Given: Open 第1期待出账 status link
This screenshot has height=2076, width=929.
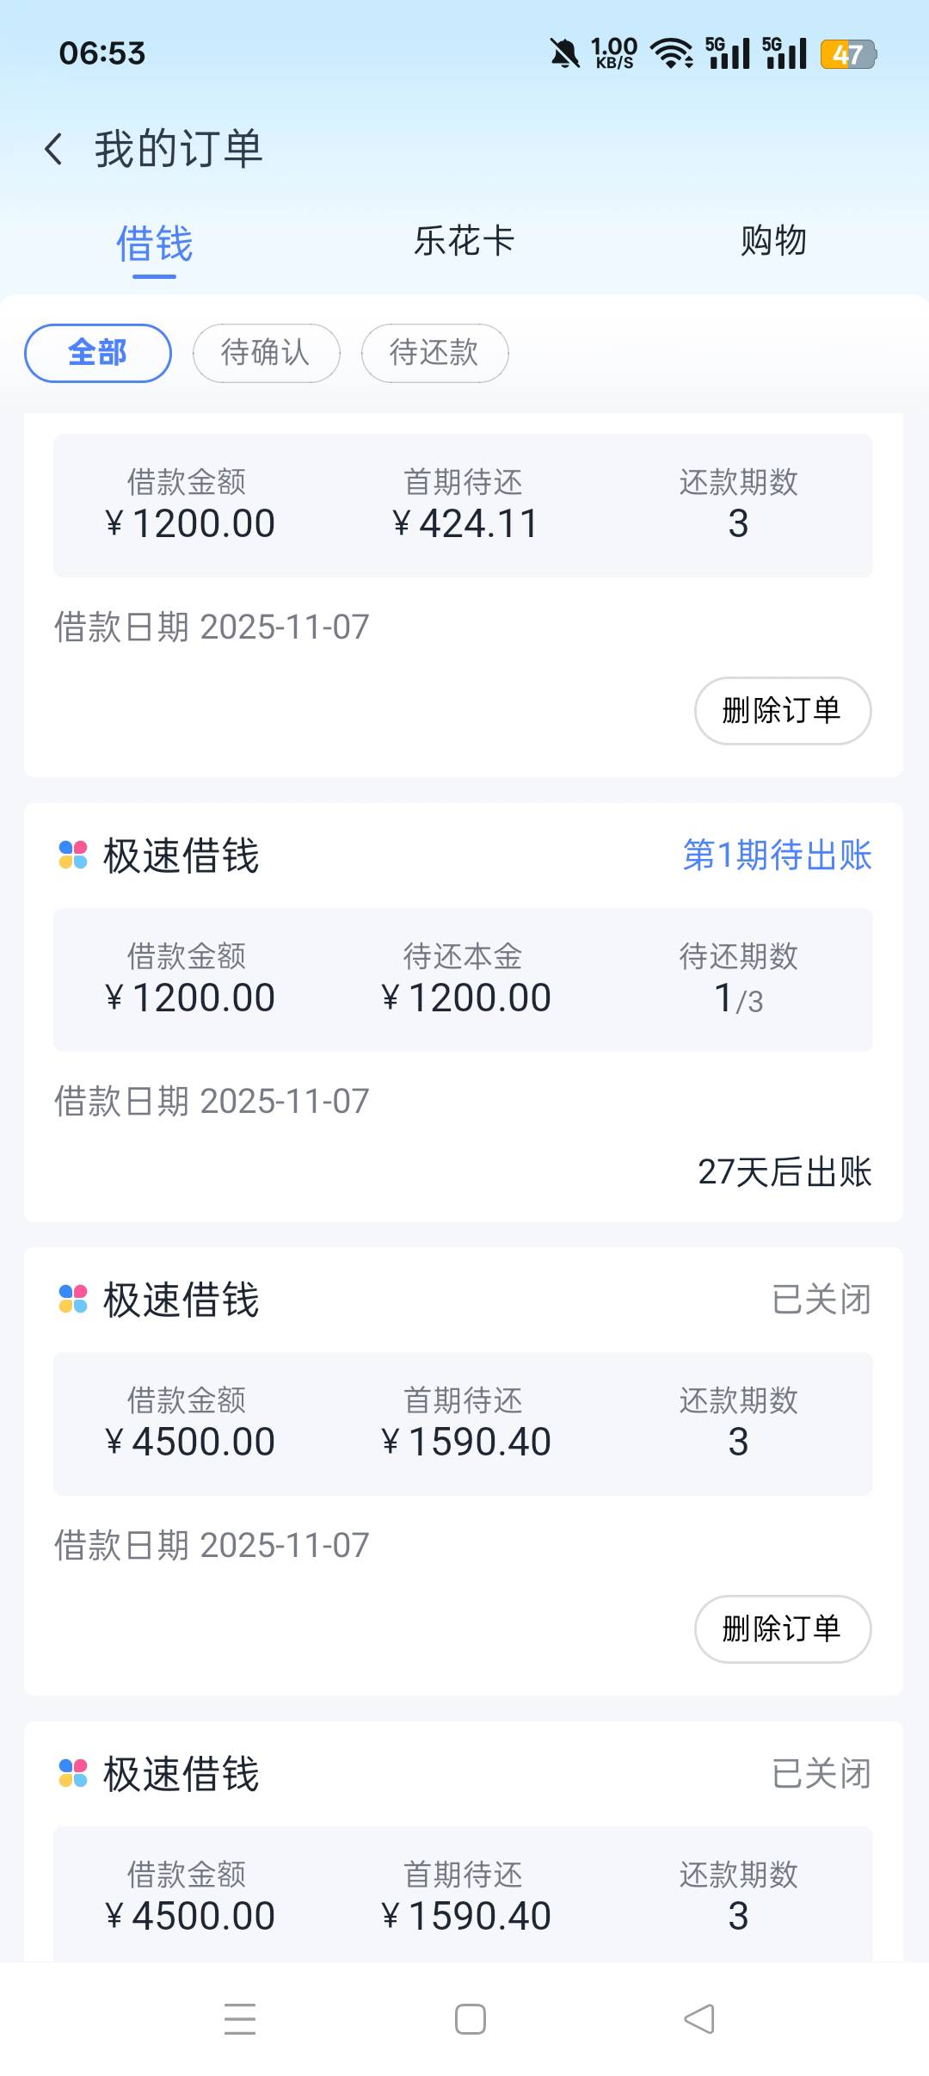Looking at the screenshot, I should (x=777, y=856).
